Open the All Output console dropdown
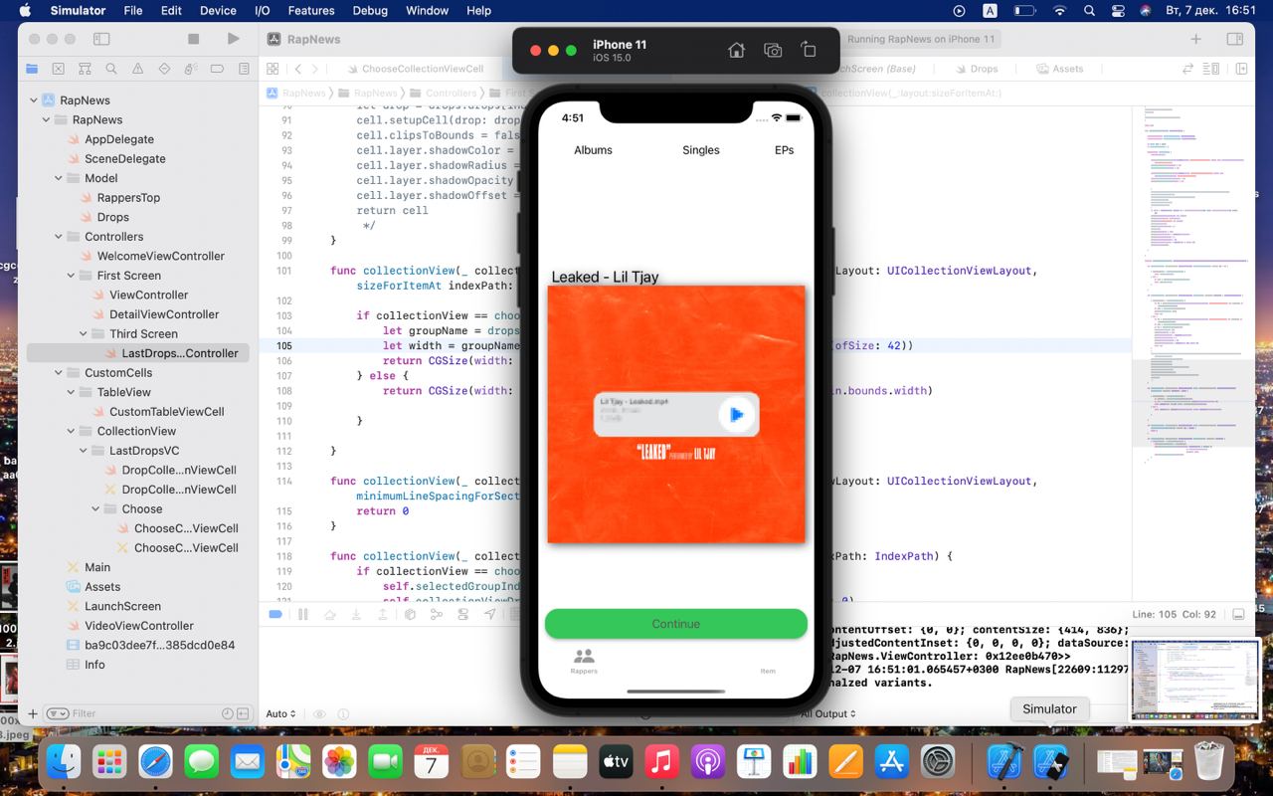Image resolution: width=1273 pixels, height=796 pixels. 828,713
